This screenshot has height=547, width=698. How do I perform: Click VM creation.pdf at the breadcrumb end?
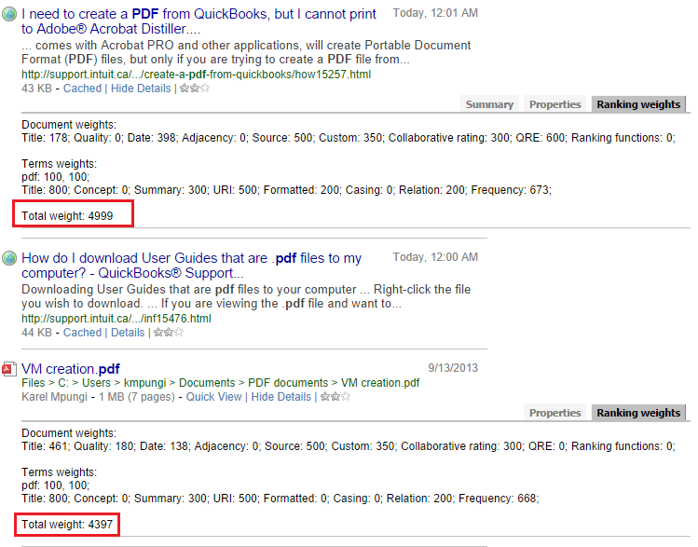click(380, 383)
